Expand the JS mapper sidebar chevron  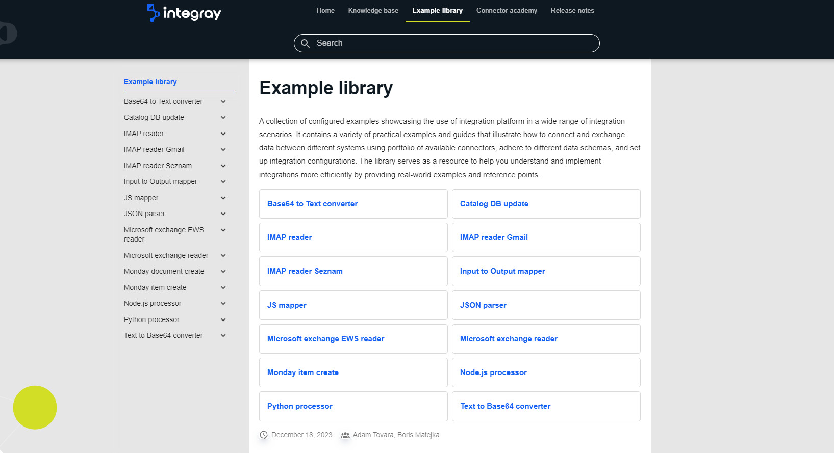tap(223, 198)
